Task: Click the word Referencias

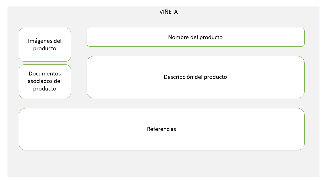Action: [161, 129]
